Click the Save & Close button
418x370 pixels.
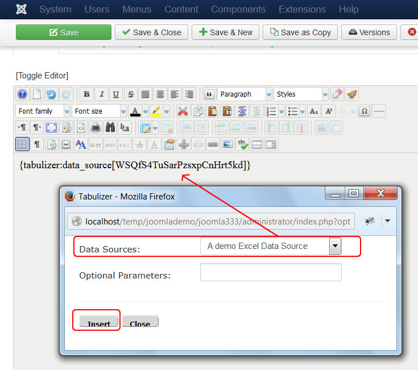151,32
